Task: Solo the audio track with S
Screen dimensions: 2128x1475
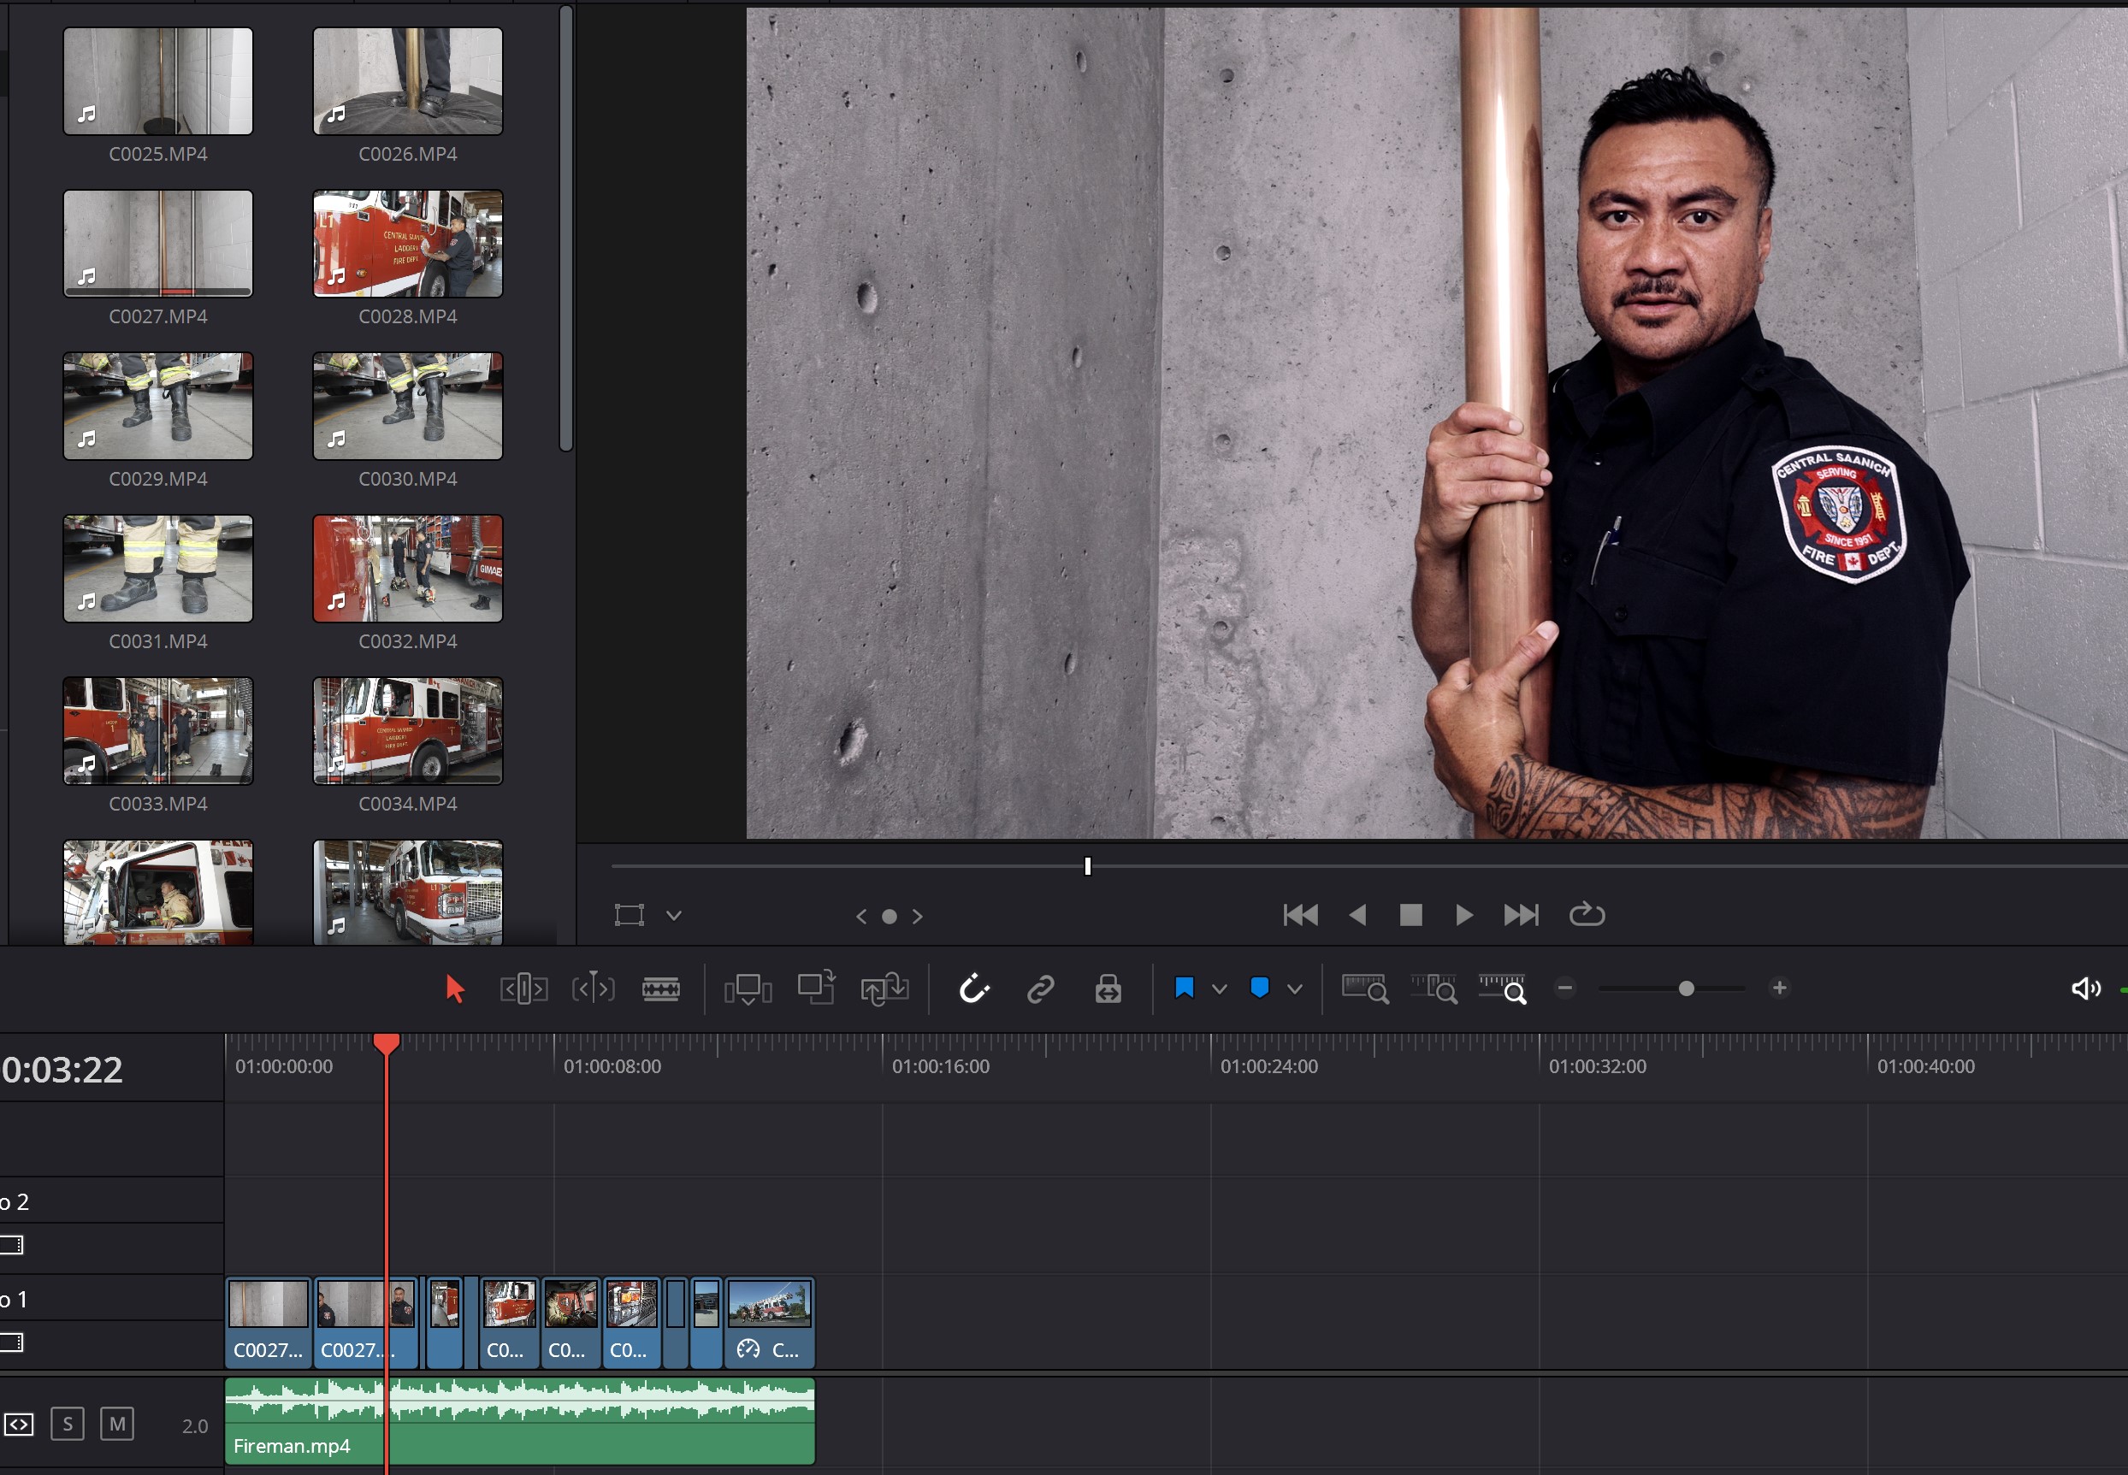Action: coord(68,1425)
